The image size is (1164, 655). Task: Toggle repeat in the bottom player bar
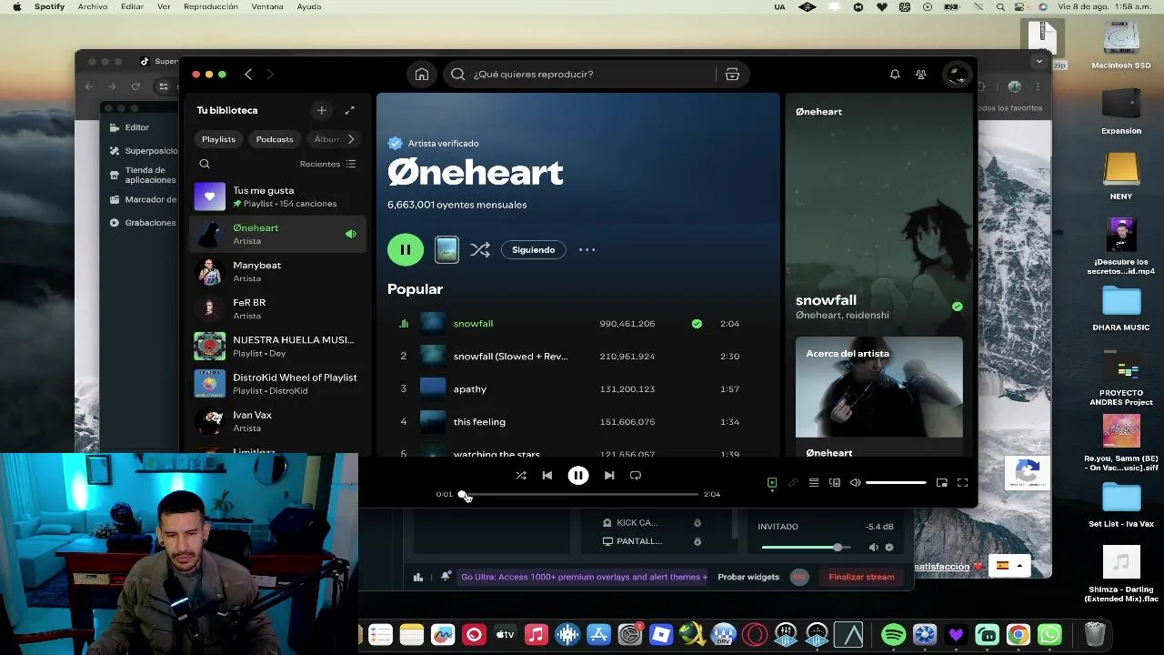[x=636, y=475]
